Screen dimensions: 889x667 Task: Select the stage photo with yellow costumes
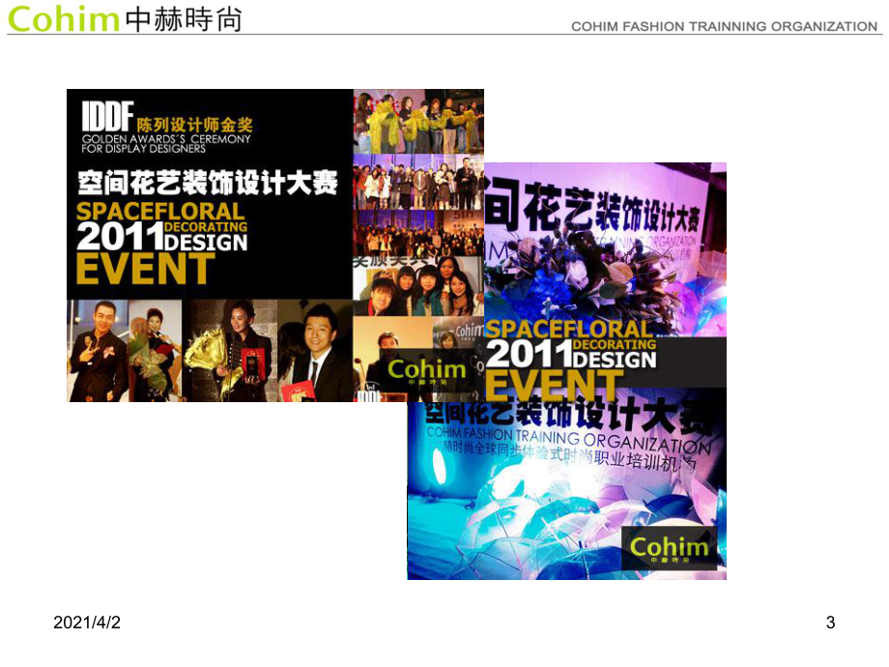pos(418,122)
